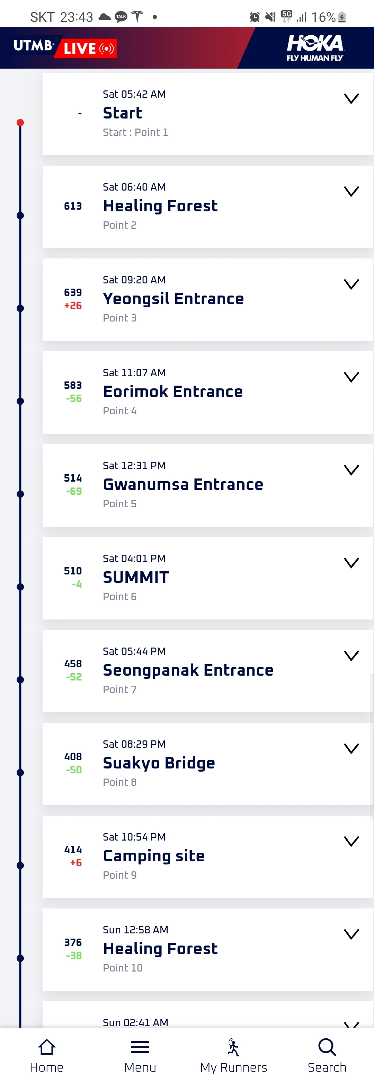Tap the Home house icon

point(46,1047)
